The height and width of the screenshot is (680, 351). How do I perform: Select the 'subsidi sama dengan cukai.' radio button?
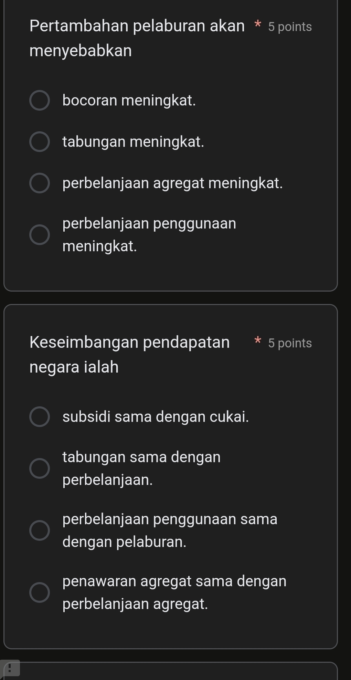coord(40,417)
